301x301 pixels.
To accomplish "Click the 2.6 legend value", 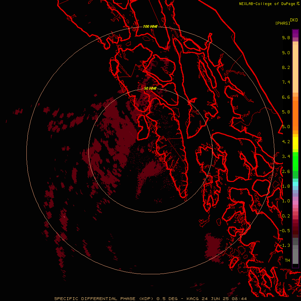I will (x=286, y=172).
